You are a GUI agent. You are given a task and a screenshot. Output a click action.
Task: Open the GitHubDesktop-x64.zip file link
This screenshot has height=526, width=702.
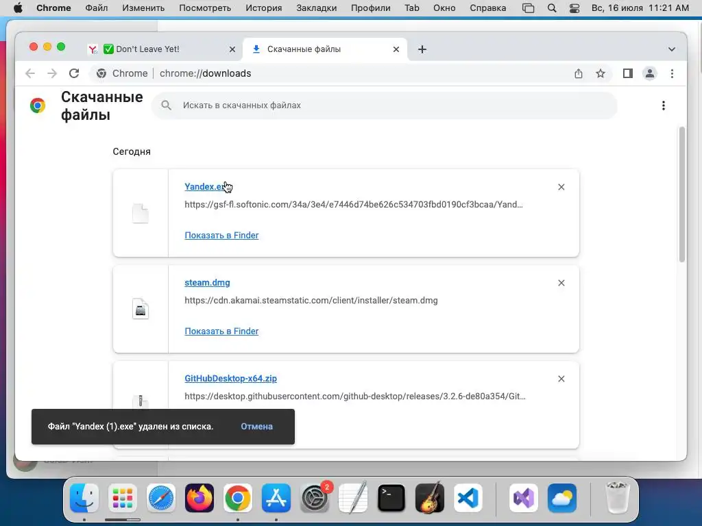tap(230, 378)
